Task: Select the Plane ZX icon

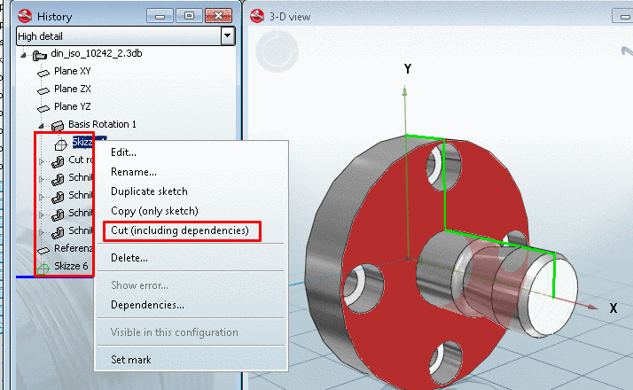Action: 43,90
